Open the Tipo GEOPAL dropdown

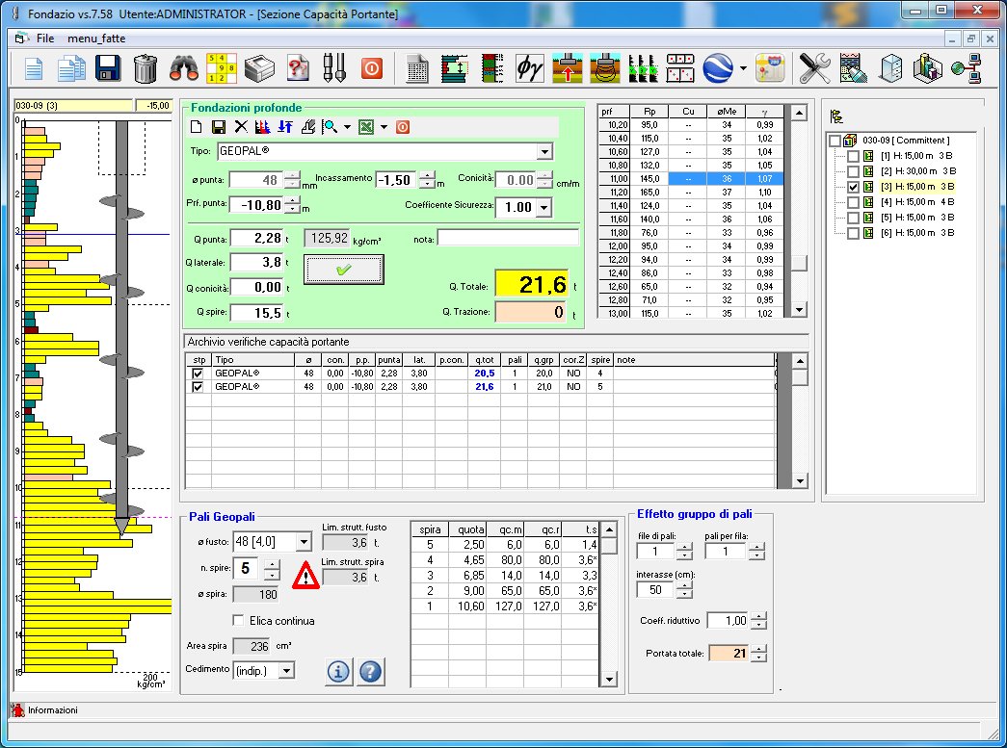pyautogui.click(x=544, y=151)
